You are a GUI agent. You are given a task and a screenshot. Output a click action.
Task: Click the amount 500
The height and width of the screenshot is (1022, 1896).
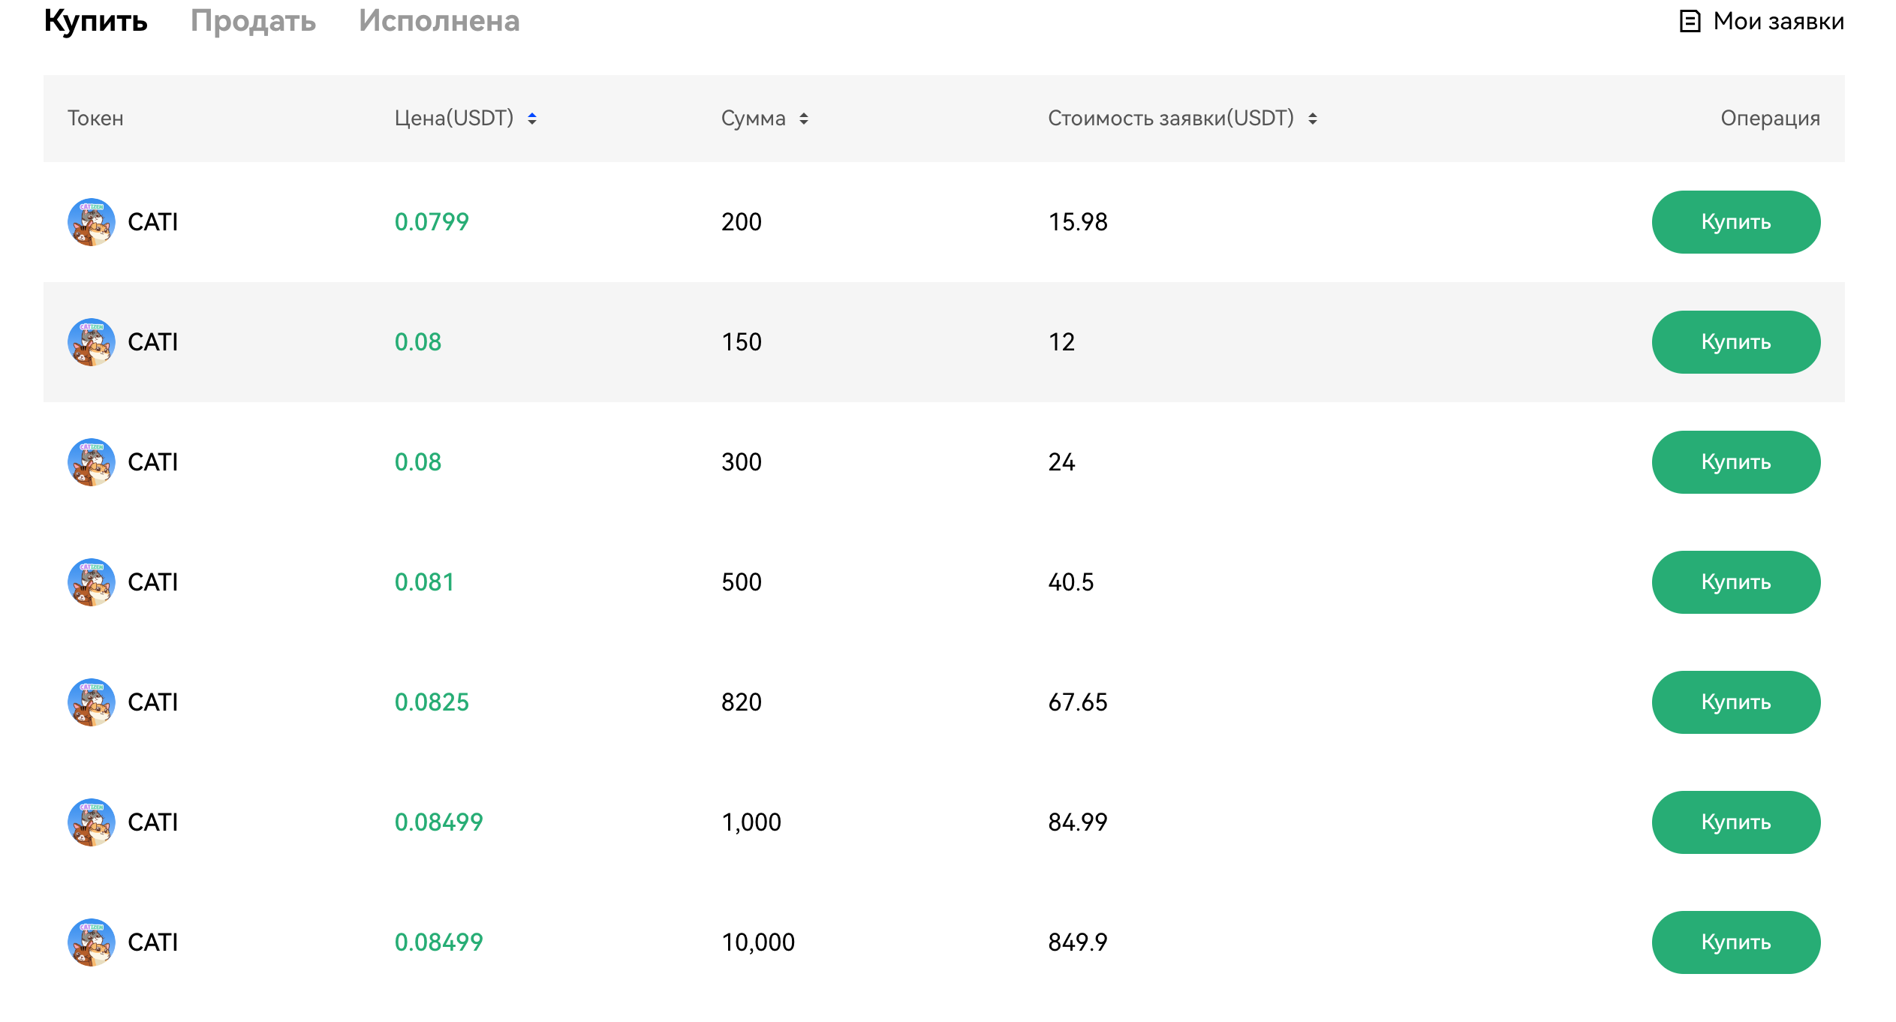coord(742,582)
